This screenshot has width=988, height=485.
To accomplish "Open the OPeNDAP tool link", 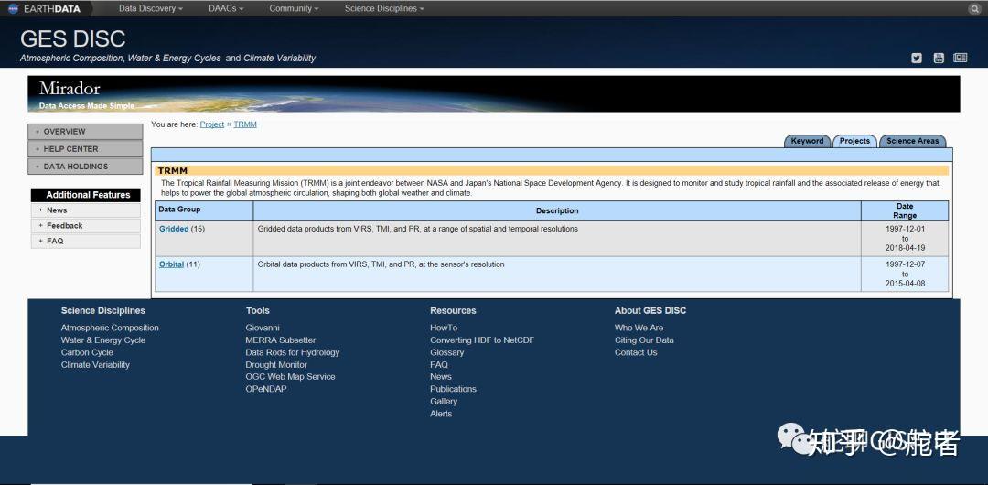I will coord(266,389).
